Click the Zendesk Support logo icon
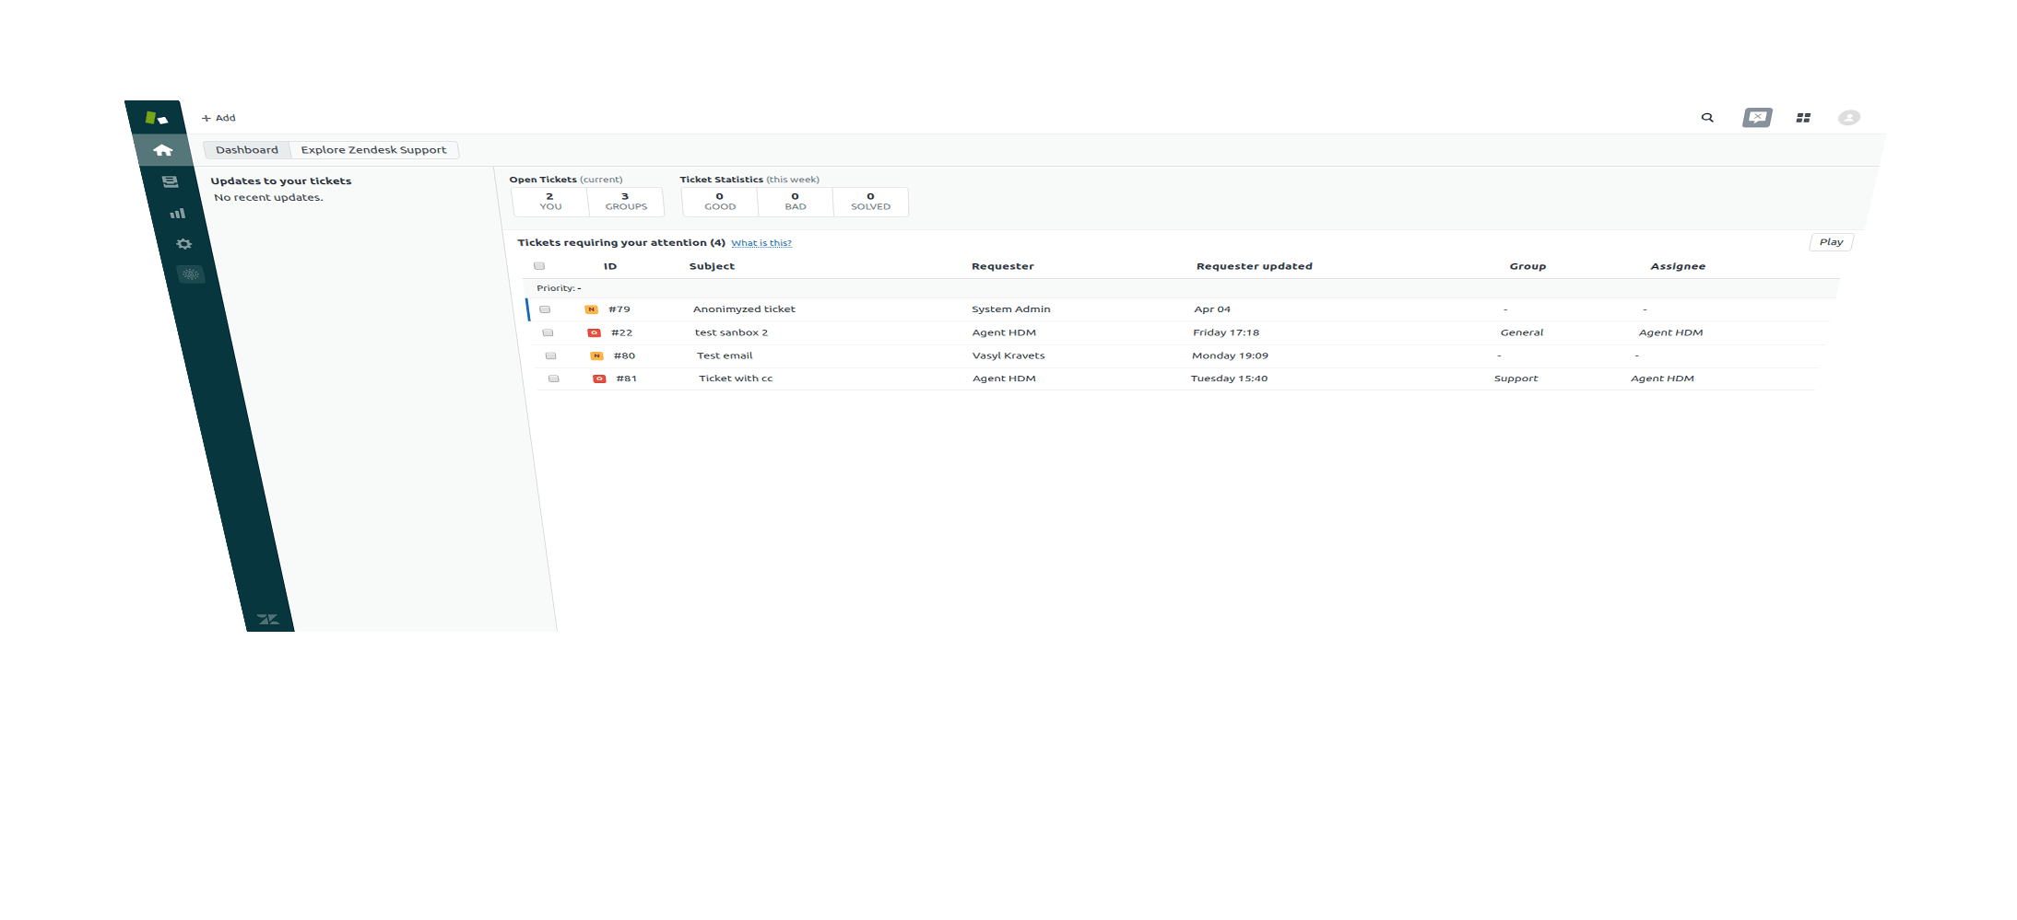2017x920 pixels. pos(156,118)
